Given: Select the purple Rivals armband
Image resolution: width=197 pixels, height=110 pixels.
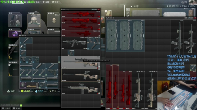Looking at the screenshot, I should (15, 34).
